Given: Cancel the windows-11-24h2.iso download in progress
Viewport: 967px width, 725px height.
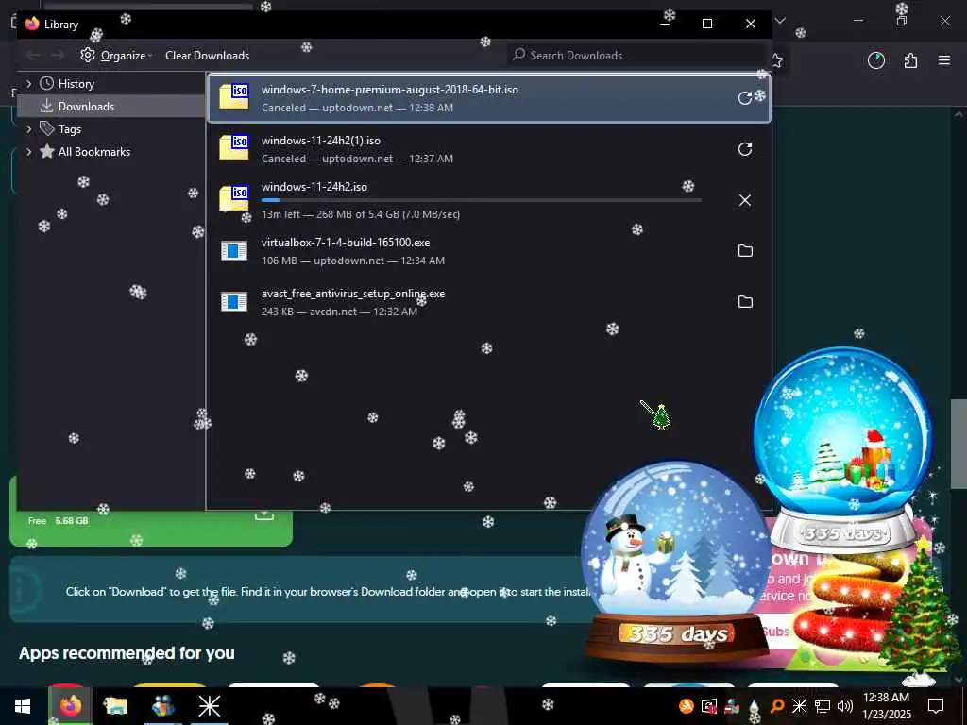Looking at the screenshot, I should pyautogui.click(x=745, y=200).
